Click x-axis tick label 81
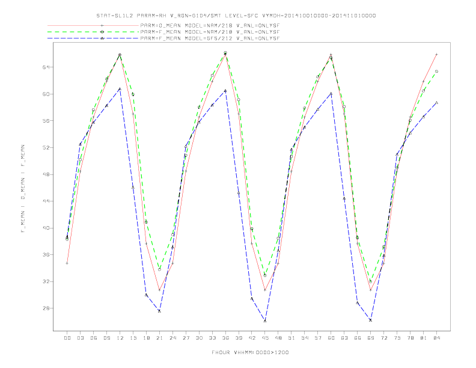 click(x=424, y=338)
